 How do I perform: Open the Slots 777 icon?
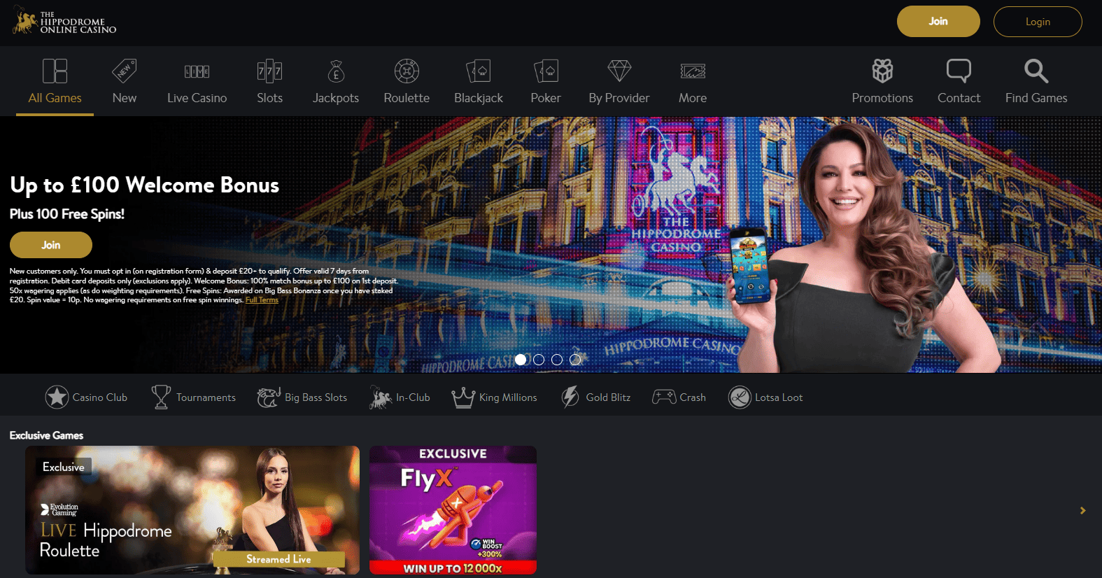[269, 71]
